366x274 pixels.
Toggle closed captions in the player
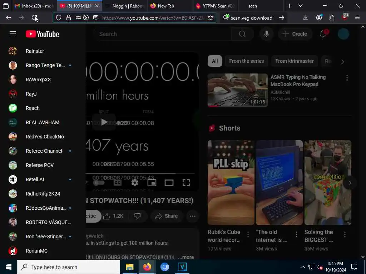[117, 183]
